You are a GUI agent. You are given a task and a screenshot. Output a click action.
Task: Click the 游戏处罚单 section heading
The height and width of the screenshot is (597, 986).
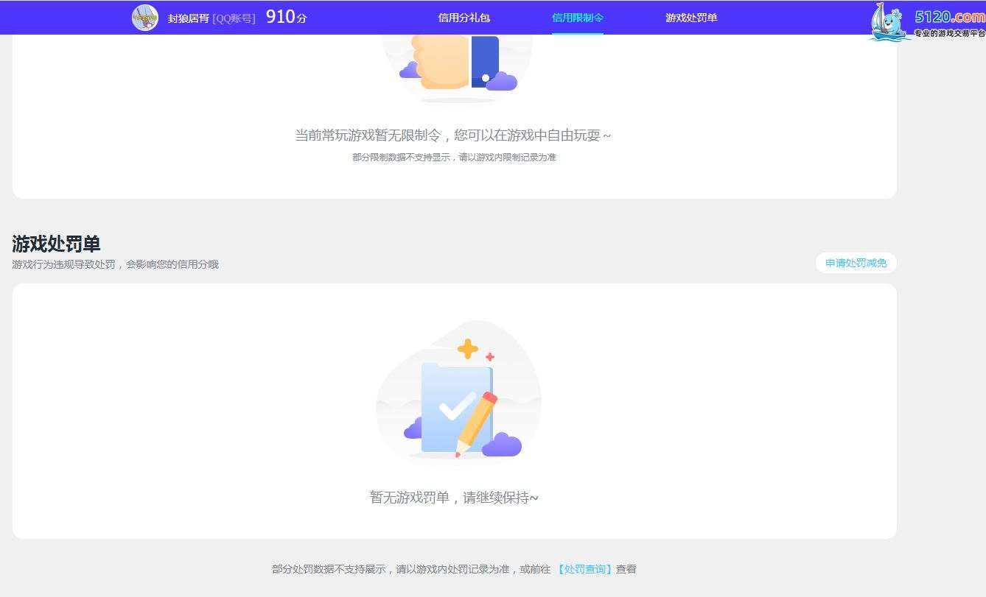(x=56, y=244)
